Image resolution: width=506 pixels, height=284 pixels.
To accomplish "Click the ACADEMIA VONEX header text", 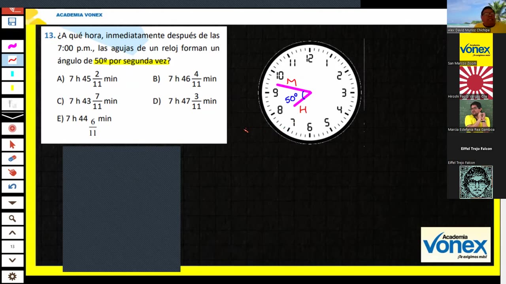I will point(79,15).
